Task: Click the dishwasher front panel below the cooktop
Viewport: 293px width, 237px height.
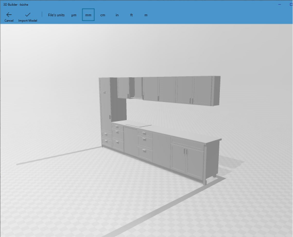Action: coord(131,142)
